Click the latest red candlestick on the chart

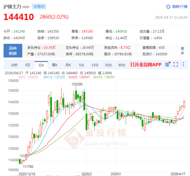coord(184,104)
